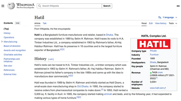The height and width of the screenshot is (101, 181).
Task: Open the Private company type link
Action: [x=153, y=51]
